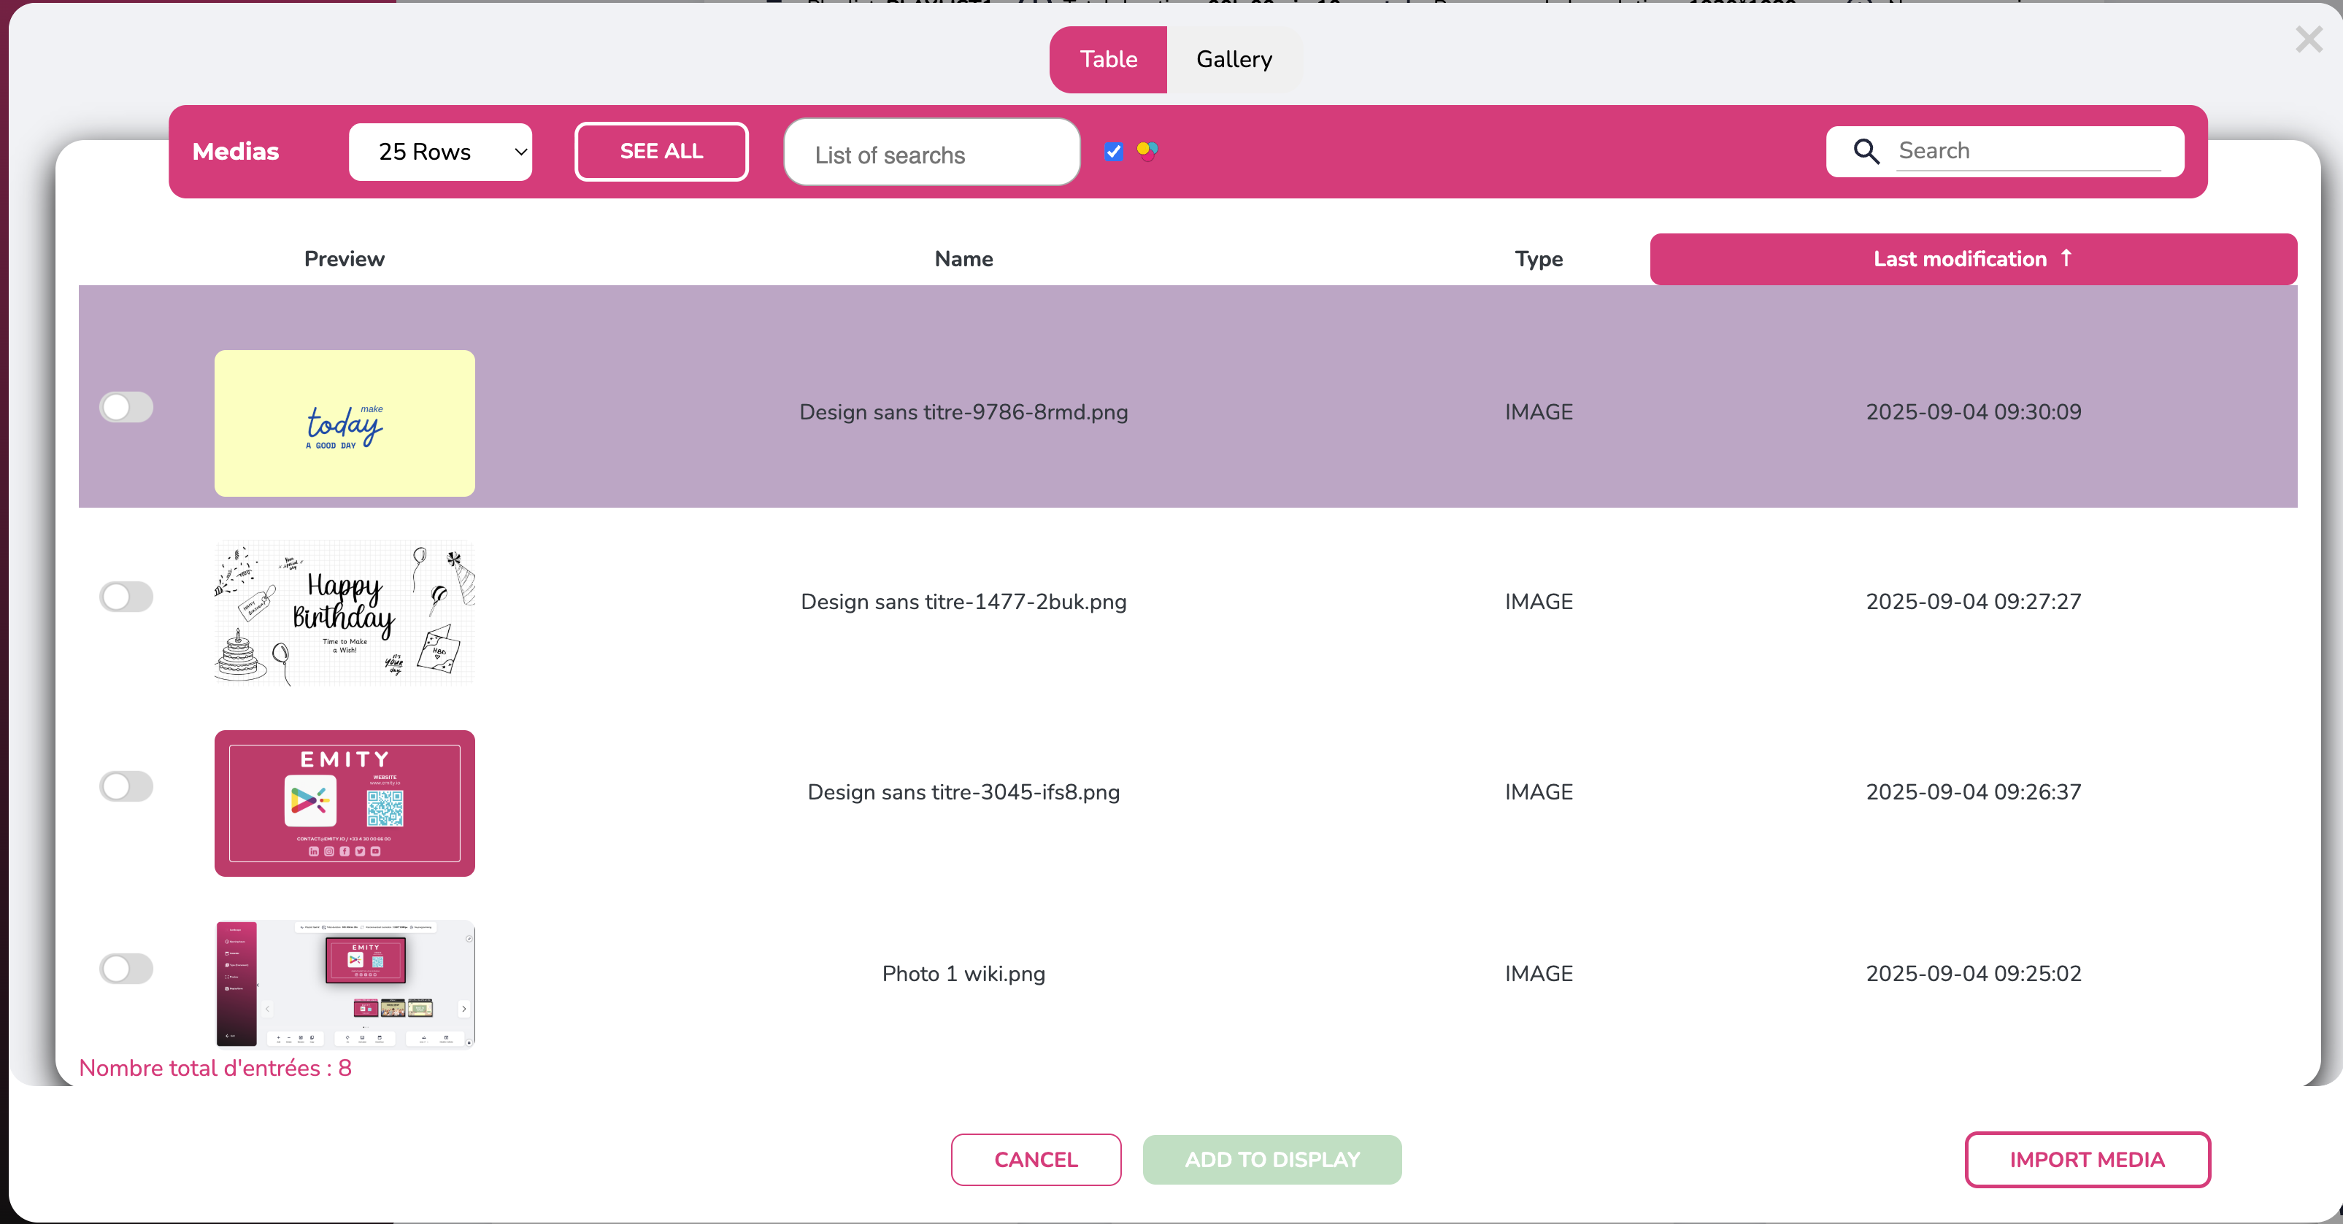The image size is (2343, 1224).
Task: Click the sort arrow on Last modification
Action: [2066, 258]
